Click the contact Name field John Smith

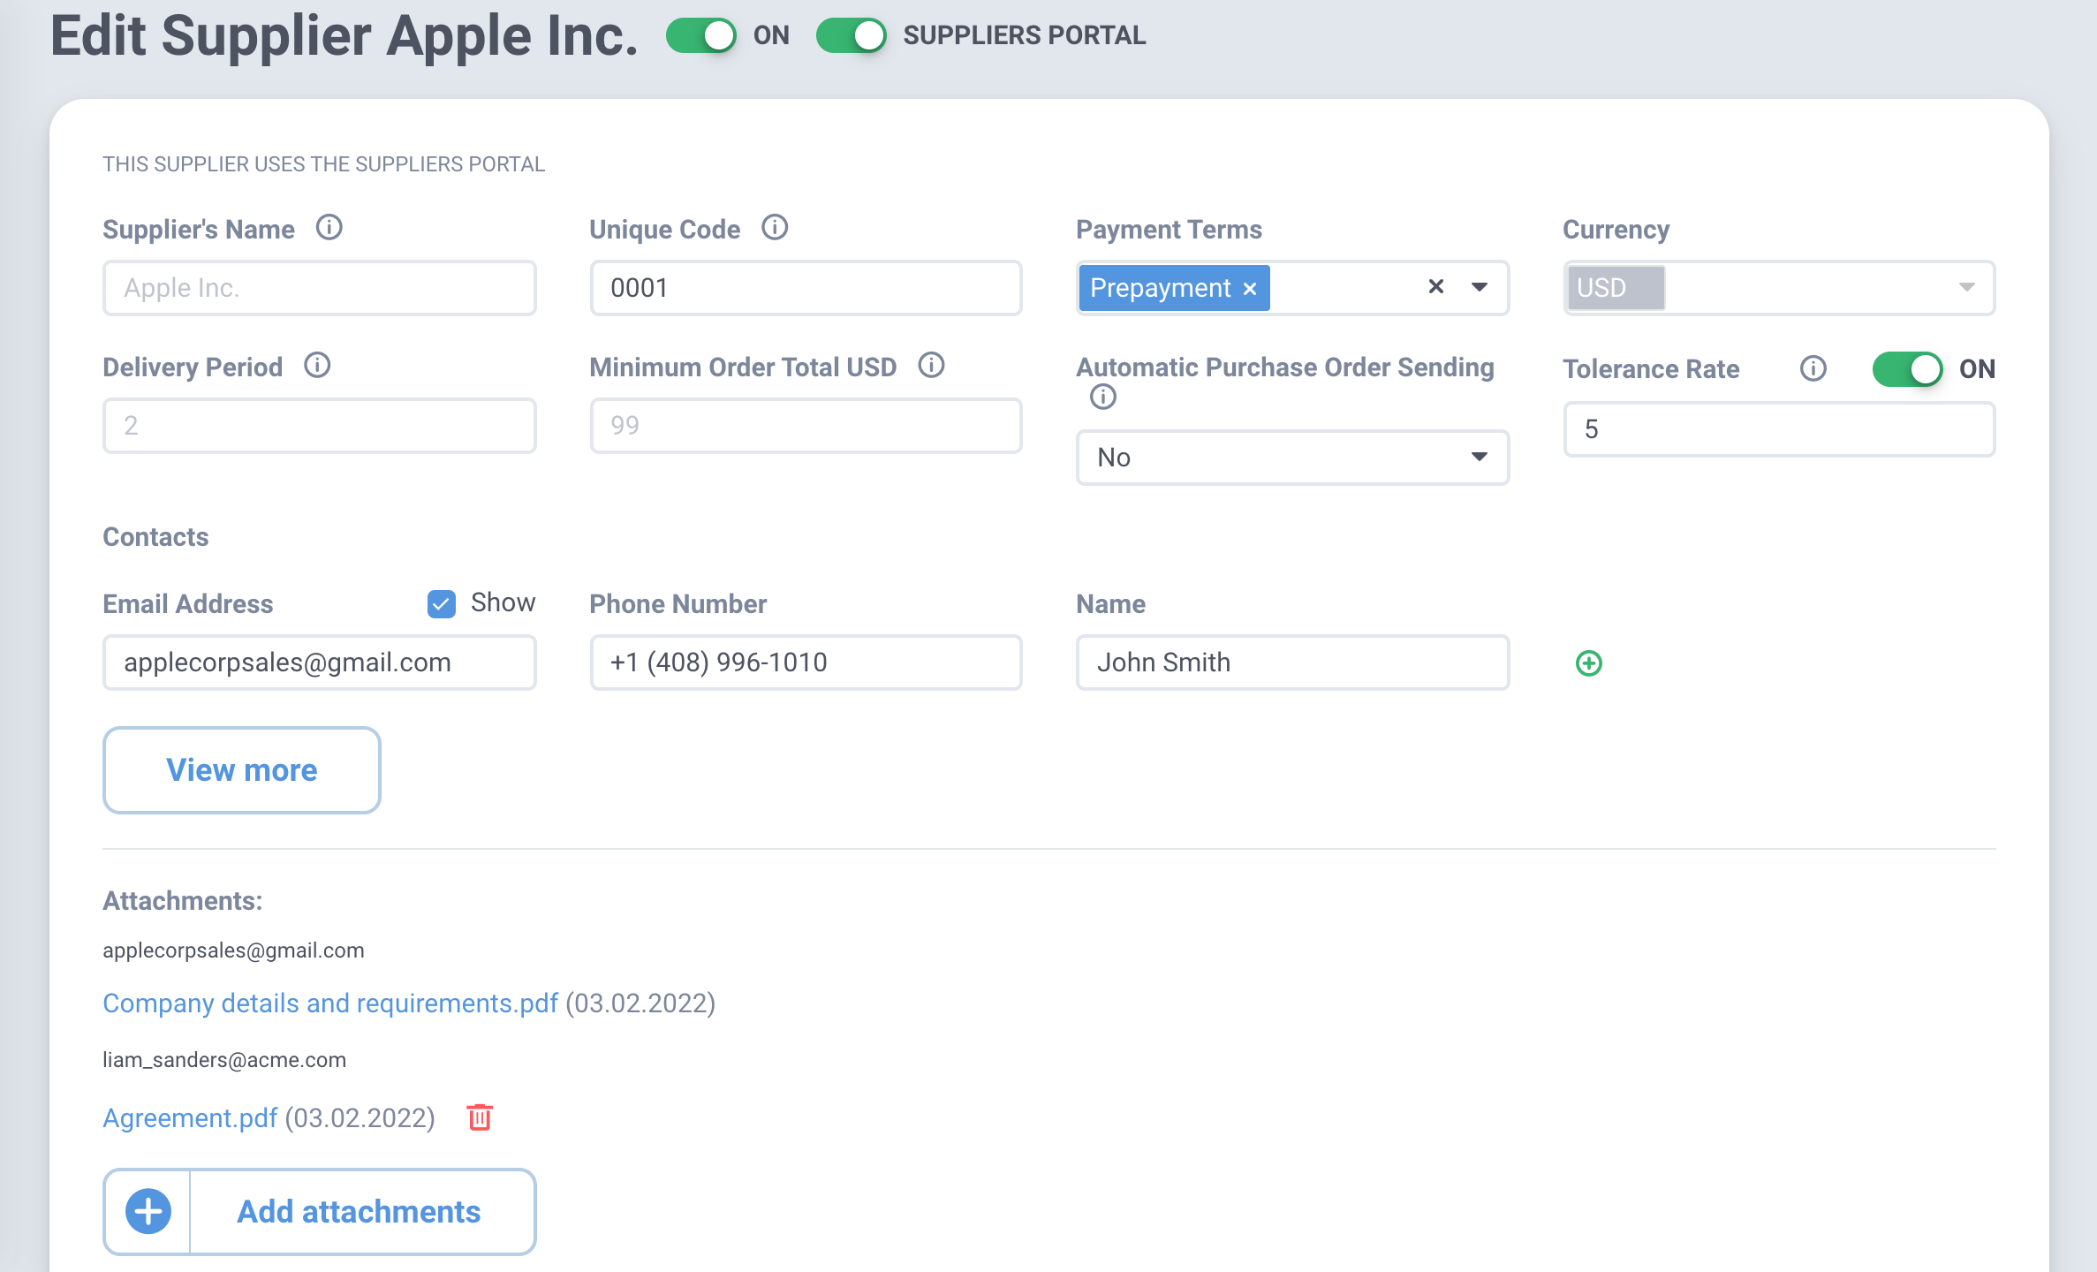tap(1292, 662)
